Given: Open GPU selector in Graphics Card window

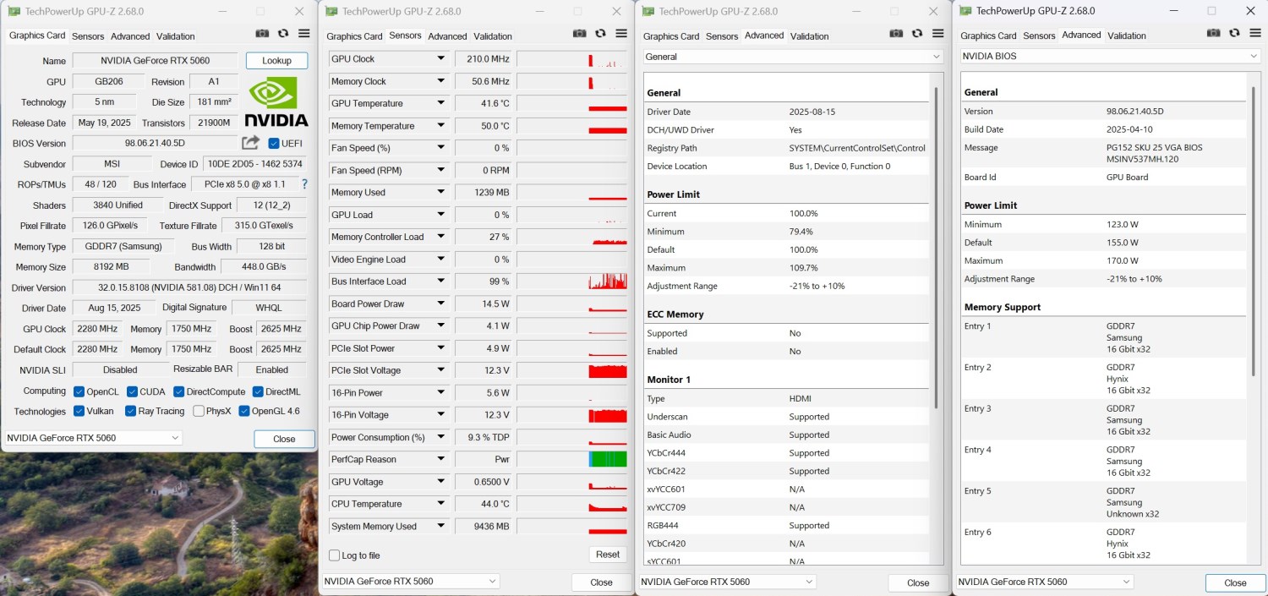Looking at the screenshot, I should coord(93,438).
